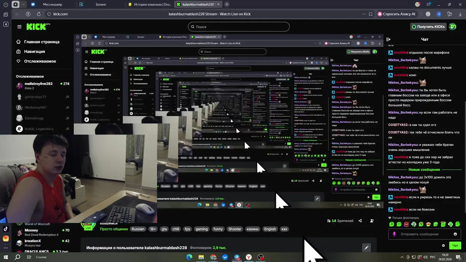
Task: Click the funny stream tag
Action: 218,229
